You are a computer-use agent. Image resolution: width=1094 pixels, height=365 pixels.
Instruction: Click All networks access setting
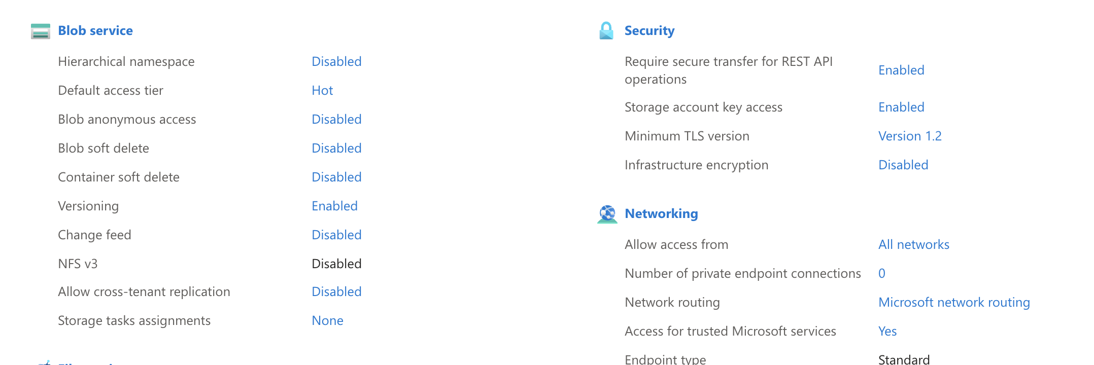[x=914, y=244]
